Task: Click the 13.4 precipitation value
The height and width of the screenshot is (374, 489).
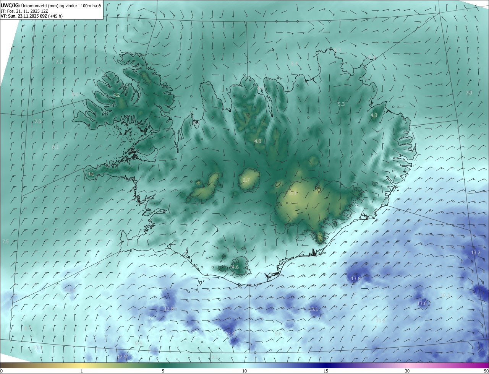Action: click(x=230, y=334)
